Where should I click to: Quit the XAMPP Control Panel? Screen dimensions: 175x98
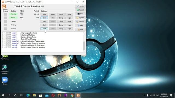click(80, 29)
